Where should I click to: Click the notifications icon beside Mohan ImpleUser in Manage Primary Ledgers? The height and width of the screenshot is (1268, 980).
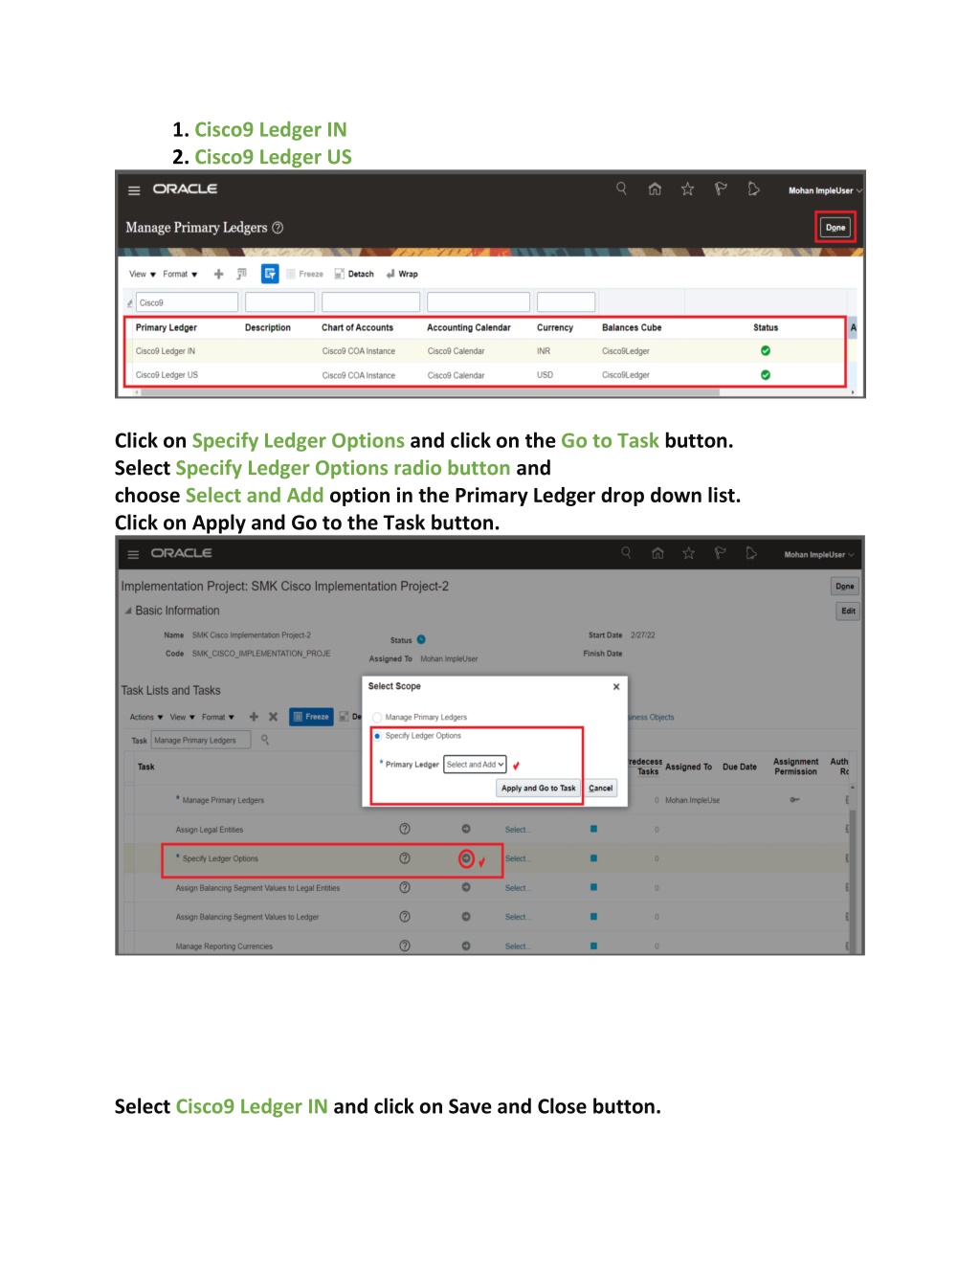(753, 189)
